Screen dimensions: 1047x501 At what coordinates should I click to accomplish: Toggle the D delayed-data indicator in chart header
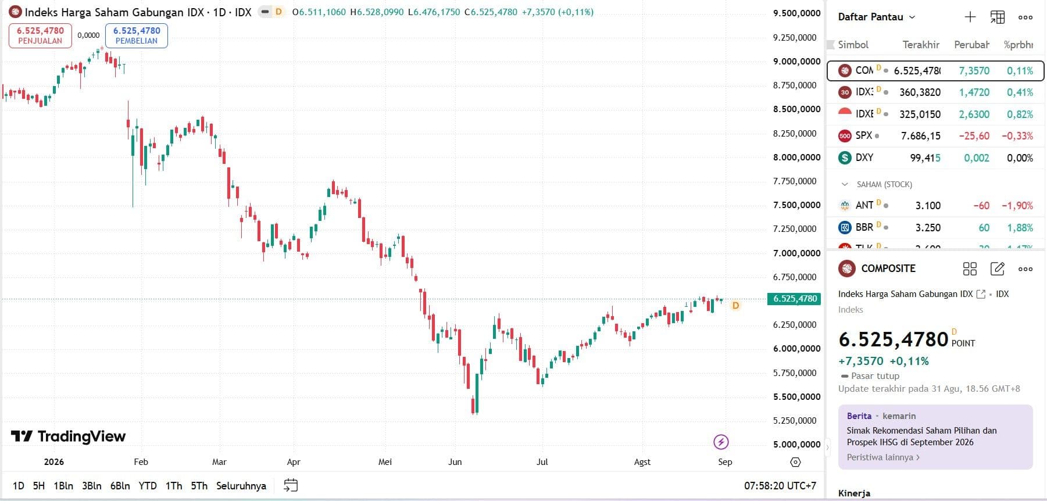point(278,12)
